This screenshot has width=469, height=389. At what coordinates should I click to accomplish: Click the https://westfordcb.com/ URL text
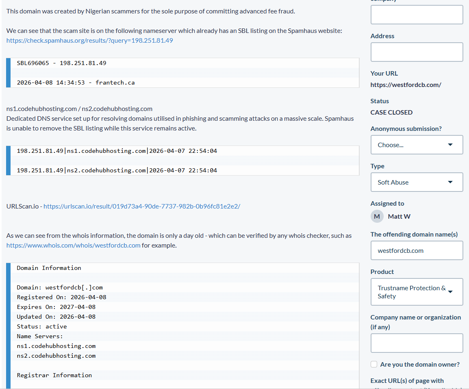[406, 85]
